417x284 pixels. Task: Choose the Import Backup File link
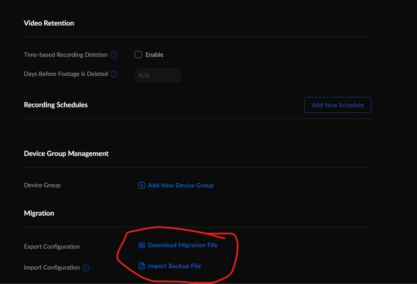pos(174,266)
